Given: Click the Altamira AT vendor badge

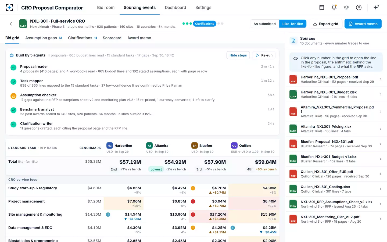Looking at the screenshot, I should click(x=149, y=145).
